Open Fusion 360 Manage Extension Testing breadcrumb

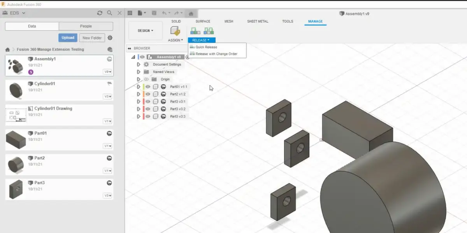coord(50,49)
